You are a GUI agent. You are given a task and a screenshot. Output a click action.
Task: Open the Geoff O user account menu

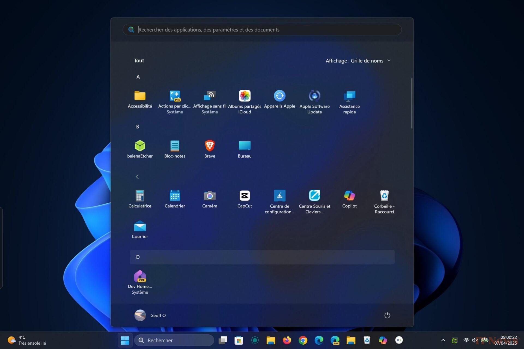coord(150,315)
